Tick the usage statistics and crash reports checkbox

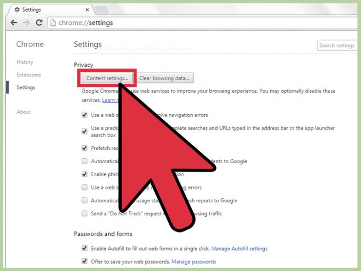pos(84,201)
